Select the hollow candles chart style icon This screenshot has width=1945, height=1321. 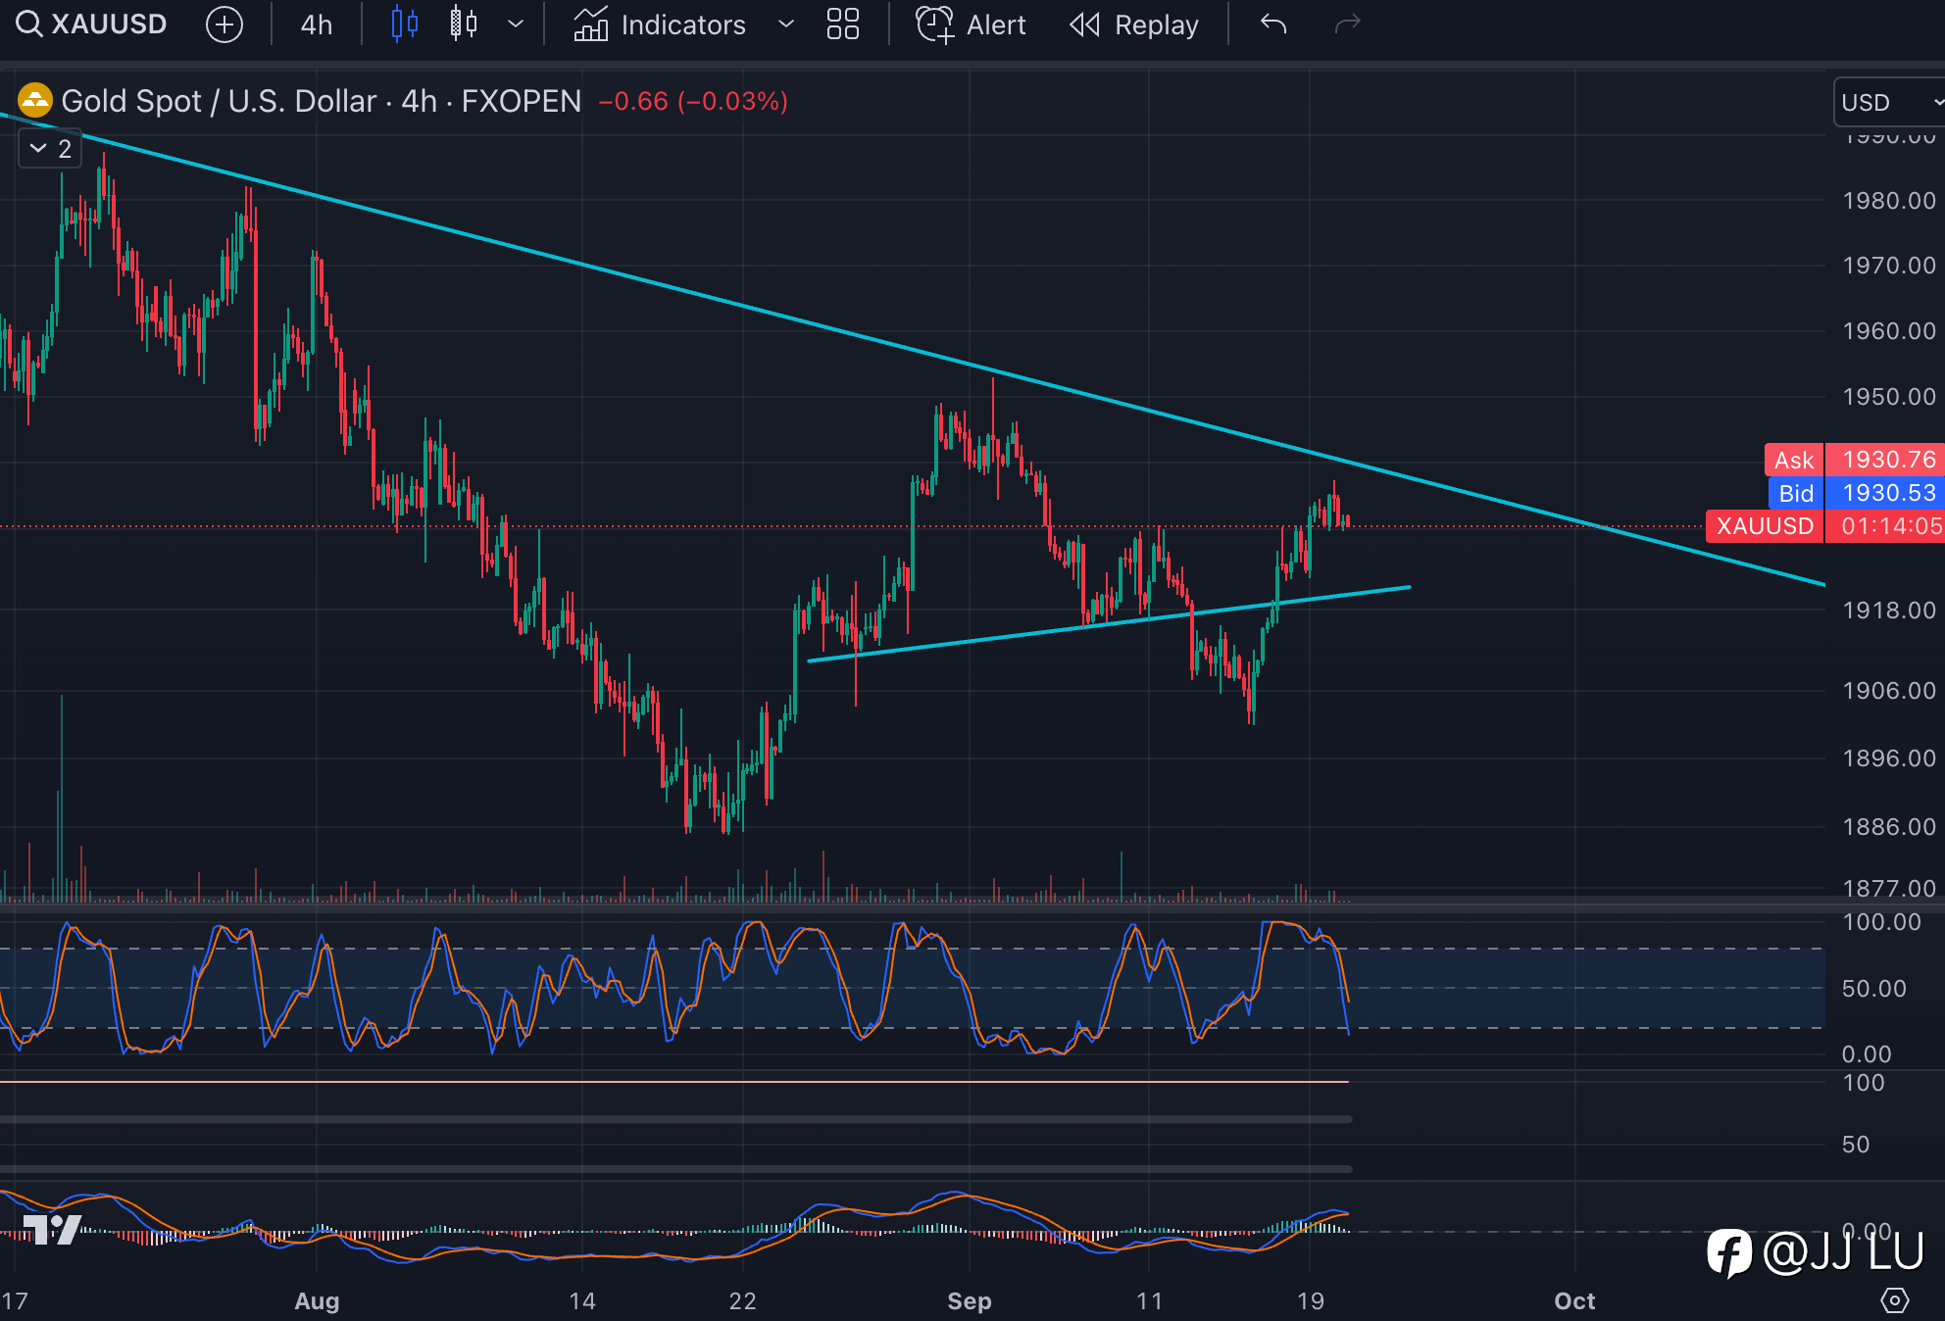pyautogui.click(x=464, y=24)
